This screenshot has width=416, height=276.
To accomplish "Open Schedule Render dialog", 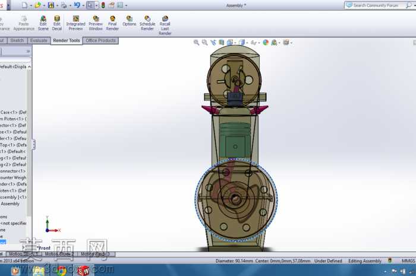I will click(147, 23).
